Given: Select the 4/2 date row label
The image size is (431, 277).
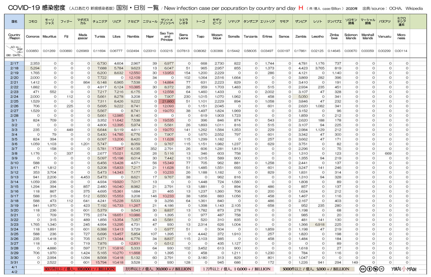Looking at the screenshot, I should tap(15, 272).
